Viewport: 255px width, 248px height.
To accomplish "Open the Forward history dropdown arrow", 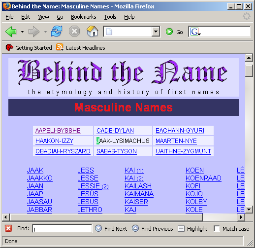I will click(x=45, y=32).
